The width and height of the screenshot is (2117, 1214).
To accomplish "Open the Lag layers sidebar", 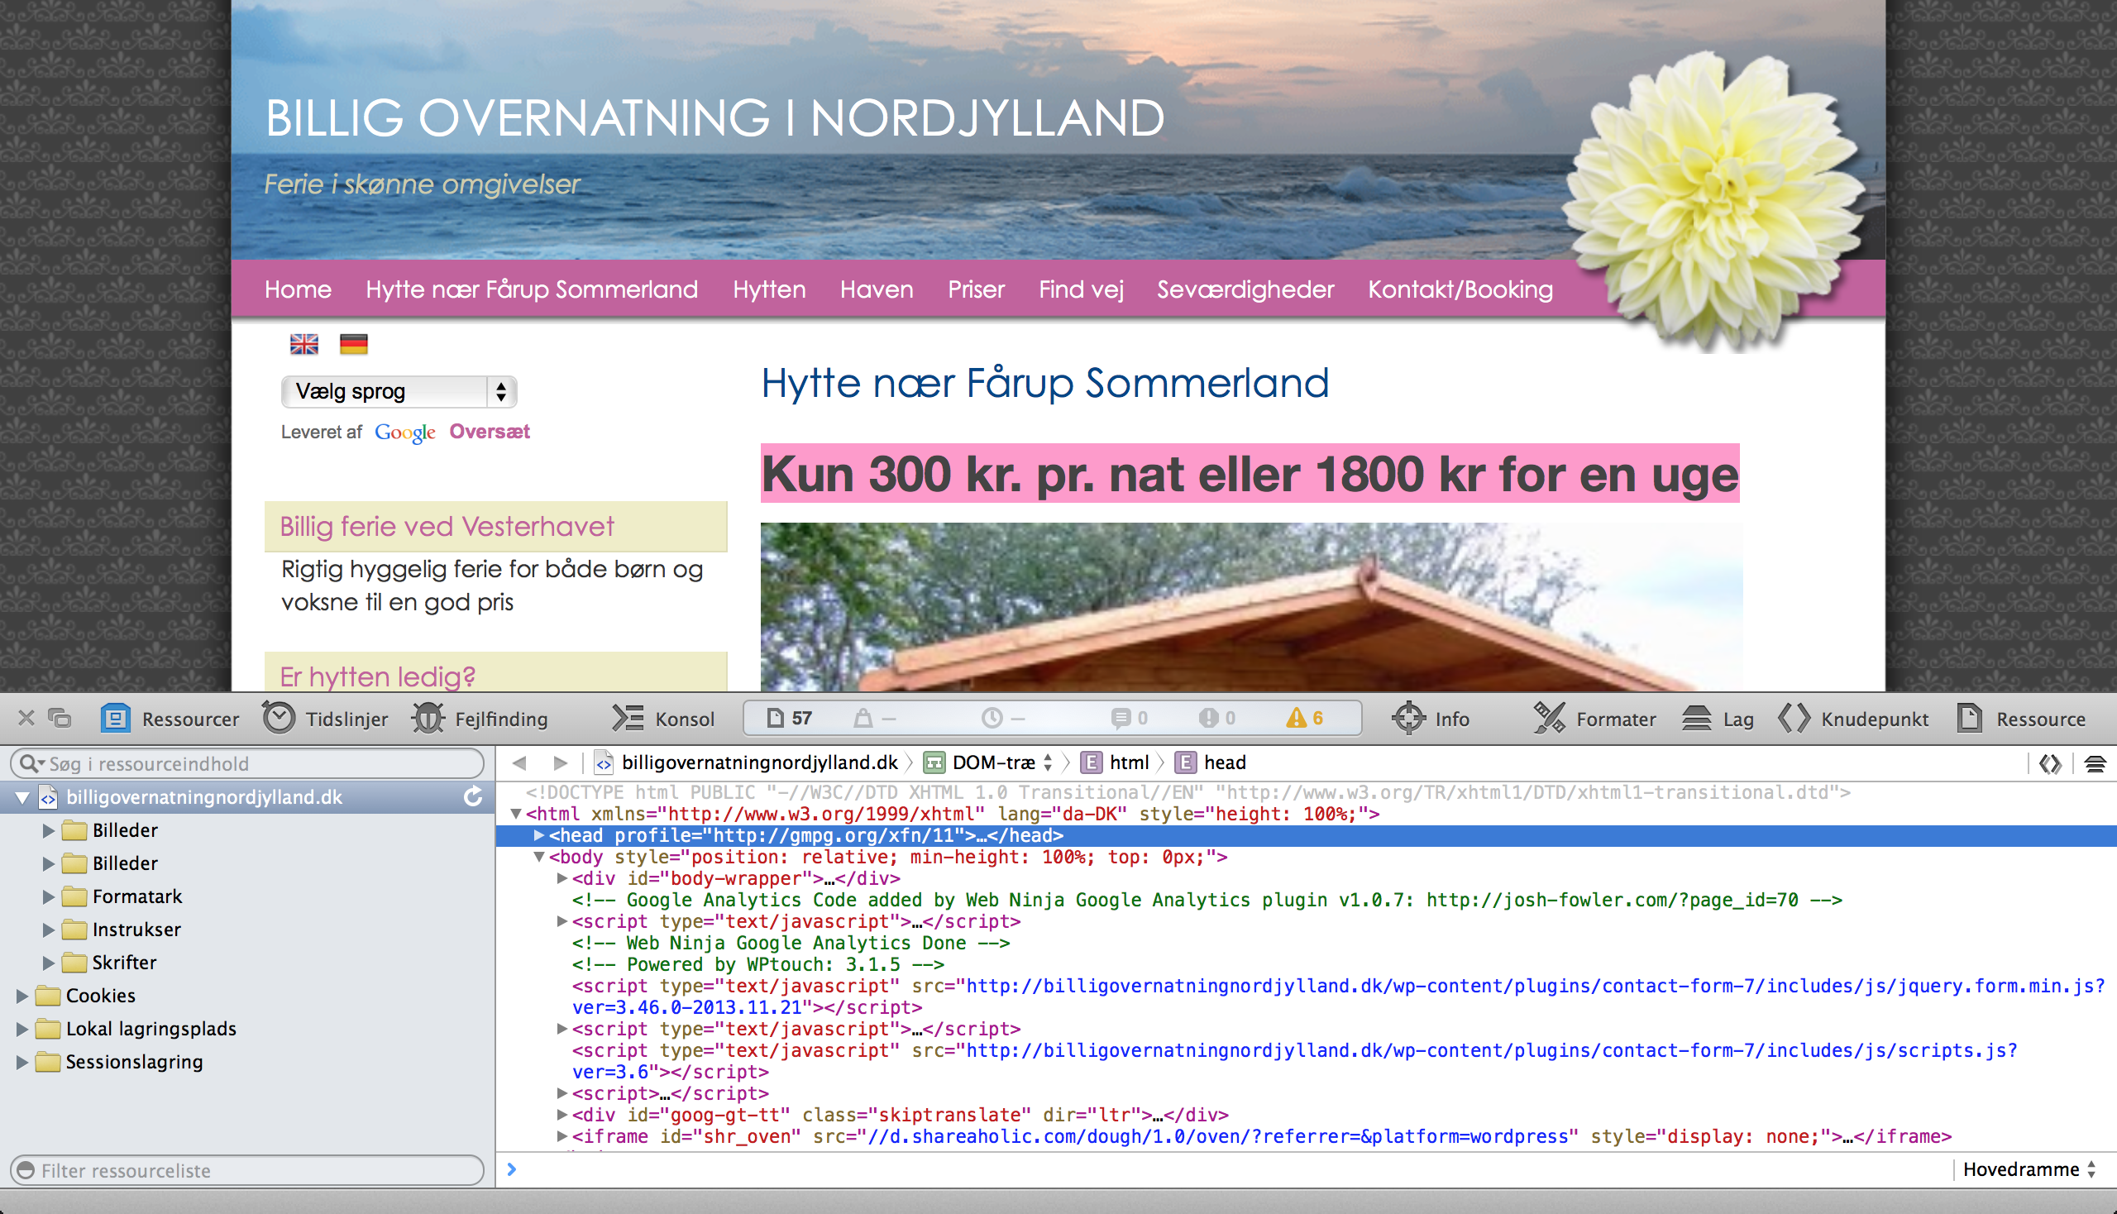I will coord(1718,719).
